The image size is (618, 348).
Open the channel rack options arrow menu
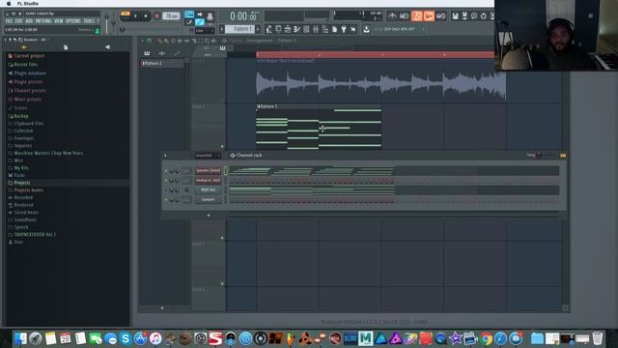[x=165, y=156]
